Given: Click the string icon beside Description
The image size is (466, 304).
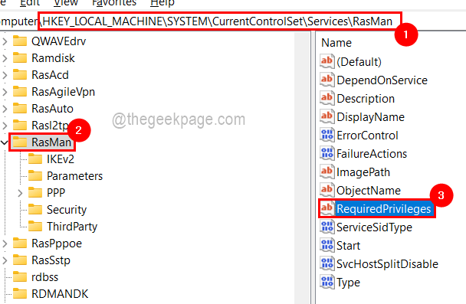Looking at the screenshot, I should pyautogui.click(x=327, y=98).
